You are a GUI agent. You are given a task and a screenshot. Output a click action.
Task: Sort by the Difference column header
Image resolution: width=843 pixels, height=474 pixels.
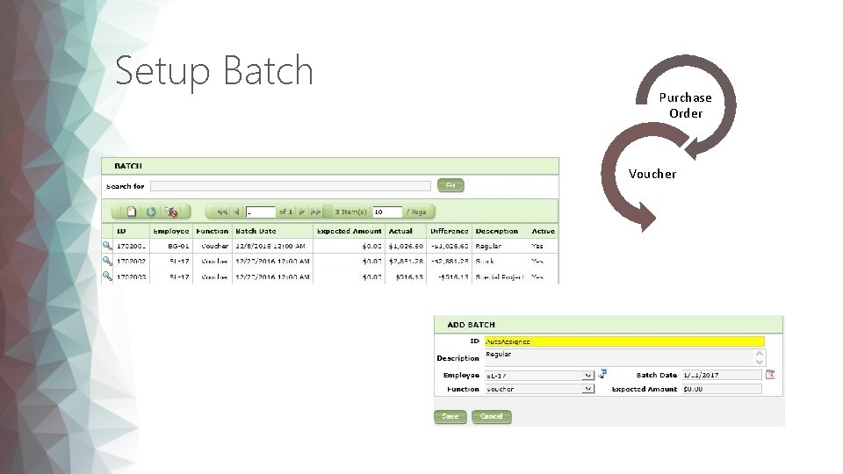coord(450,231)
